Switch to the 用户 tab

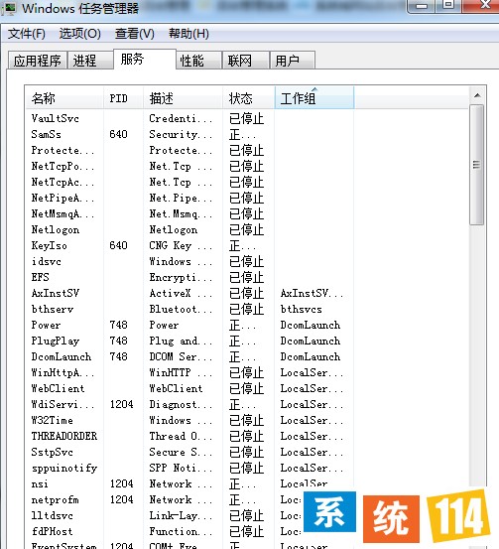[x=293, y=61]
